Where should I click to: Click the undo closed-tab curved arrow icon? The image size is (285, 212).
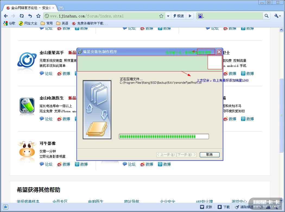pos(30,16)
